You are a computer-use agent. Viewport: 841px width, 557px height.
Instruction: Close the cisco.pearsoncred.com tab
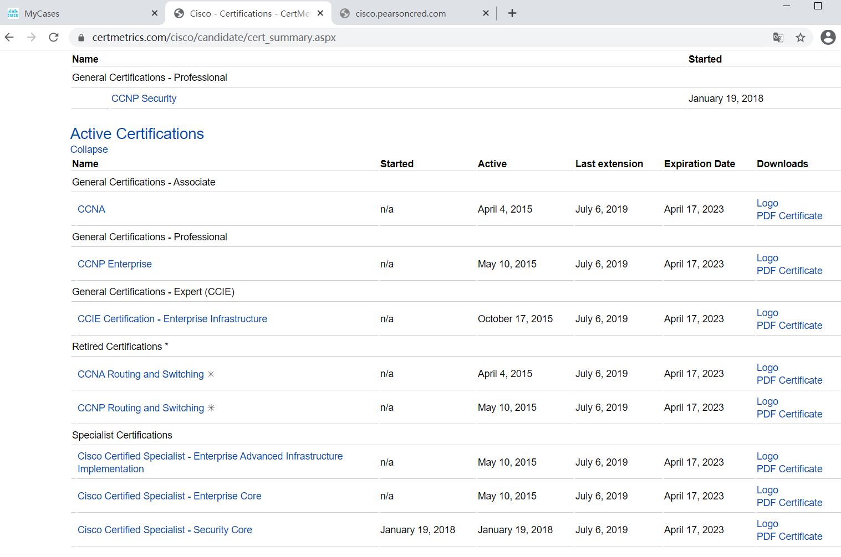click(x=486, y=13)
